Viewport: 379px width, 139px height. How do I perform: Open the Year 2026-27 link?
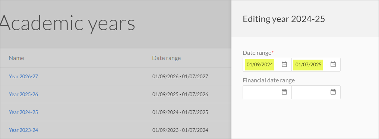coord(23,76)
